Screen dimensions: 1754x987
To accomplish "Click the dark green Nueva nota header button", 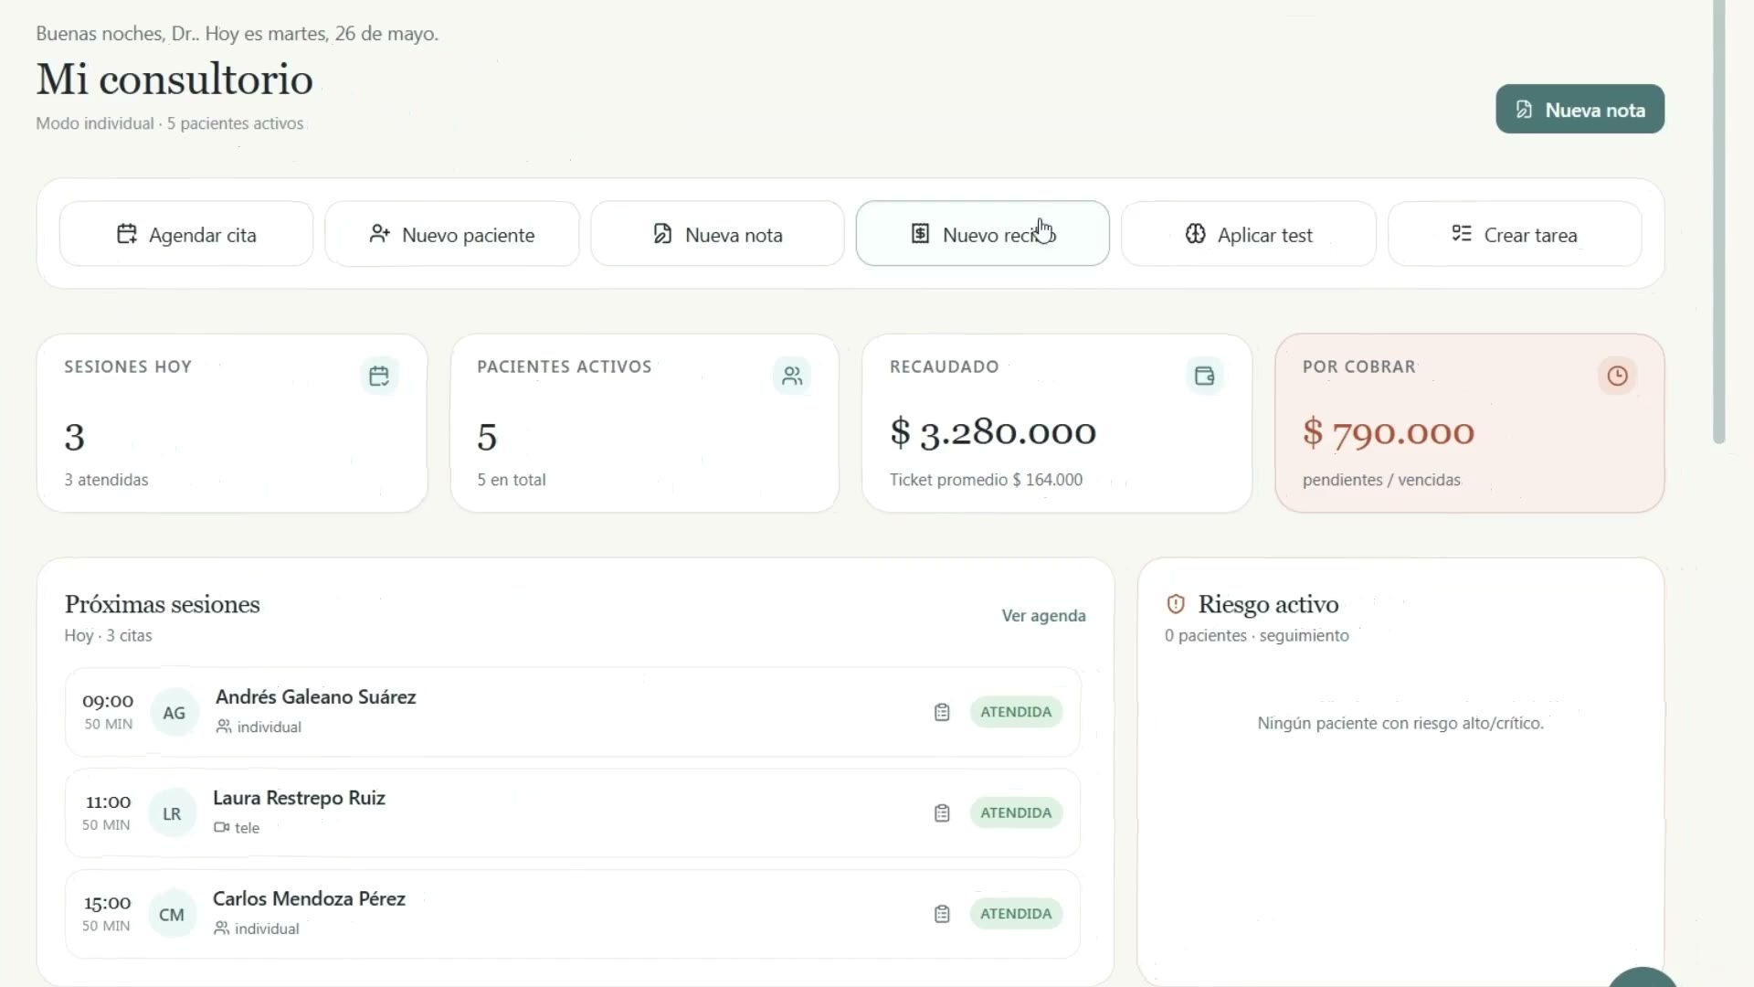I will coord(1580,110).
